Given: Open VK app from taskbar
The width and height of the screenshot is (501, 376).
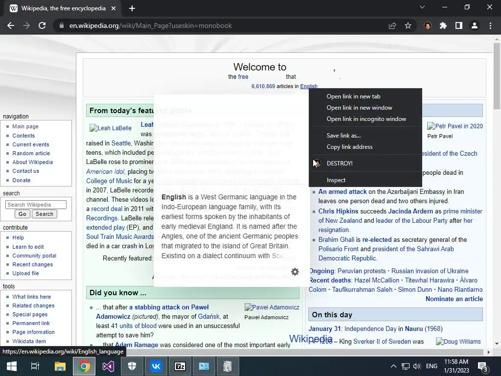Looking at the screenshot, I should pyautogui.click(x=156, y=366).
